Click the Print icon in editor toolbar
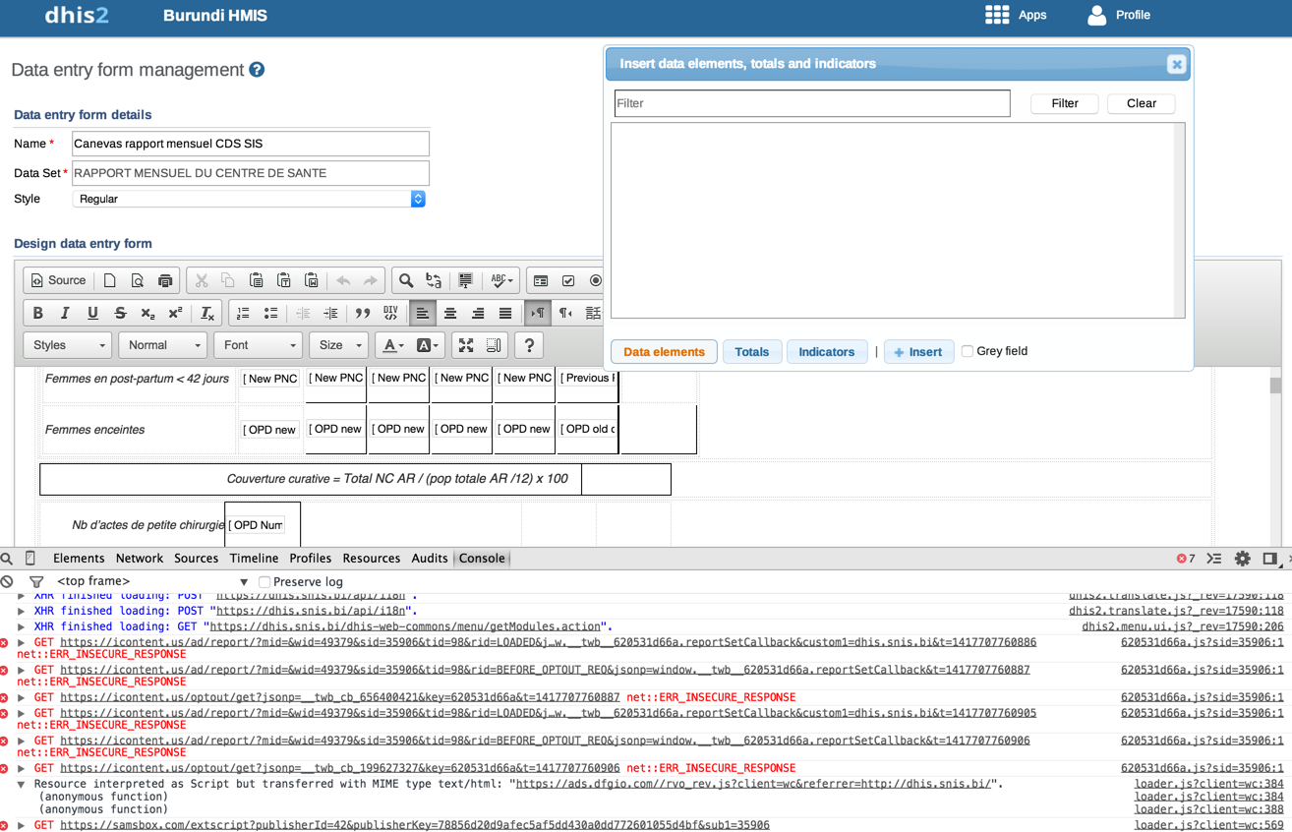Image resolution: width=1292 pixels, height=832 pixels. tap(165, 281)
